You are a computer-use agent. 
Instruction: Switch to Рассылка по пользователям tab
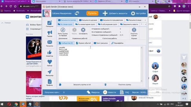click(112, 20)
